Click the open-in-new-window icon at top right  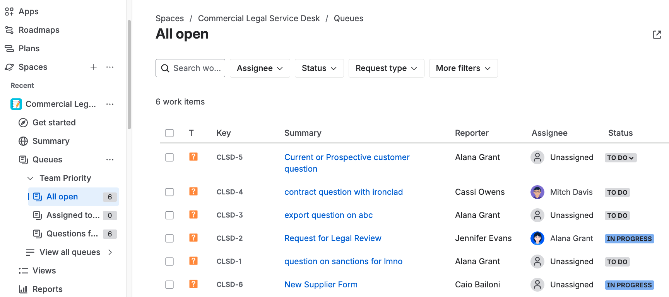tap(657, 35)
